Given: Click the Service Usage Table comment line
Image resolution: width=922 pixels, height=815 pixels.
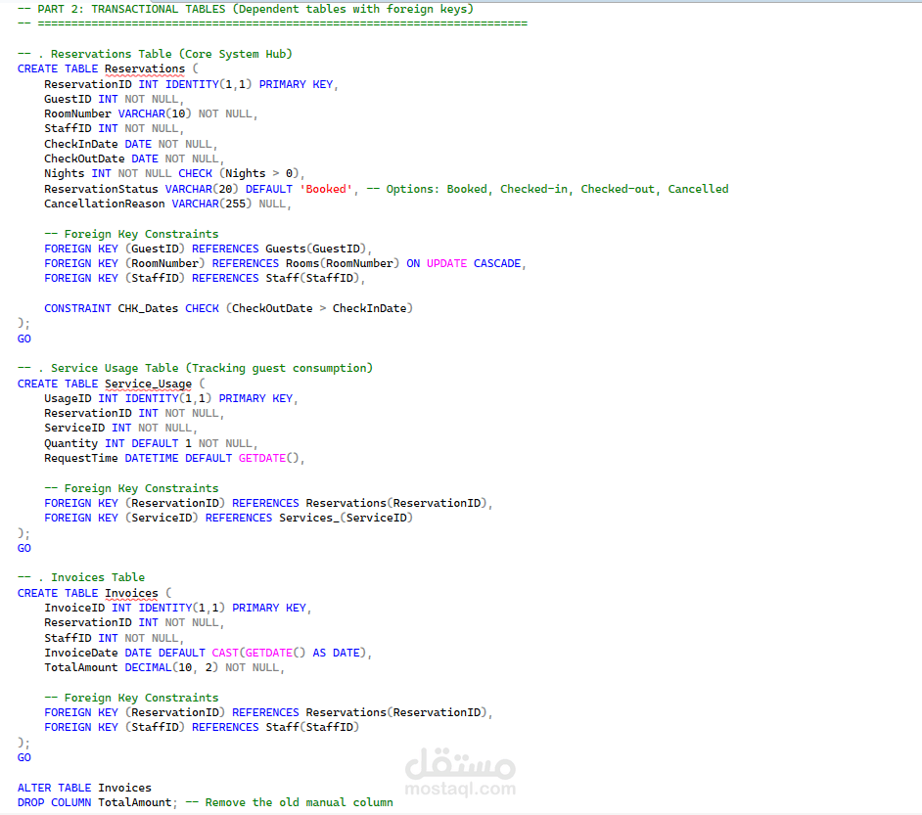Looking at the screenshot, I should point(195,368).
